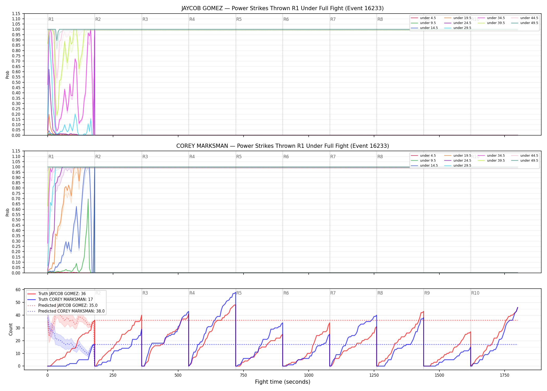Click the R6 marker in Marksman chart
The height and width of the screenshot is (391, 547).
coord(286,157)
